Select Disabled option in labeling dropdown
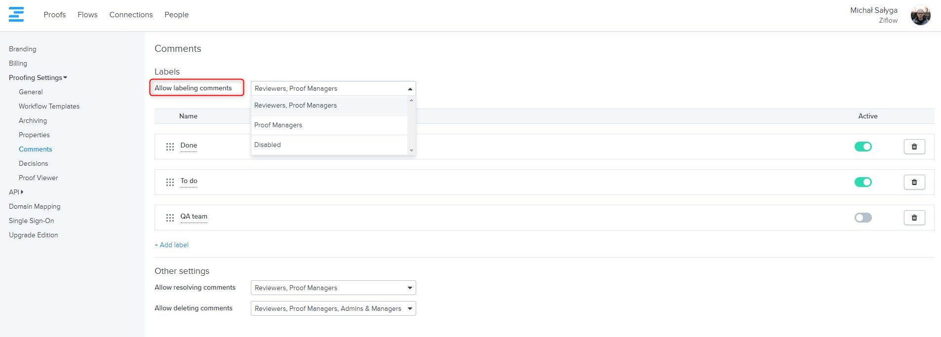 pos(268,145)
